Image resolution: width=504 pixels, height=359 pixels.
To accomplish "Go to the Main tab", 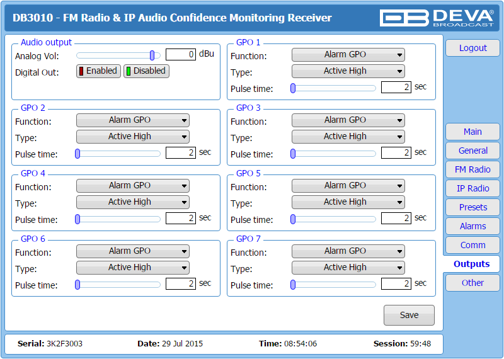I will [472, 132].
